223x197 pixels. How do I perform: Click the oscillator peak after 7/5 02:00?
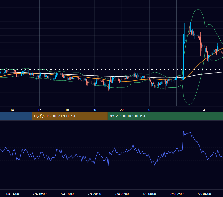pyautogui.click(x=183, y=131)
